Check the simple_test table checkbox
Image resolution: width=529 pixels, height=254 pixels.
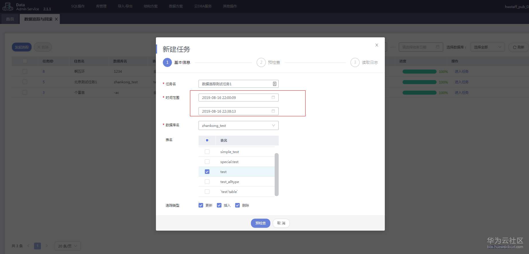(207, 152)
